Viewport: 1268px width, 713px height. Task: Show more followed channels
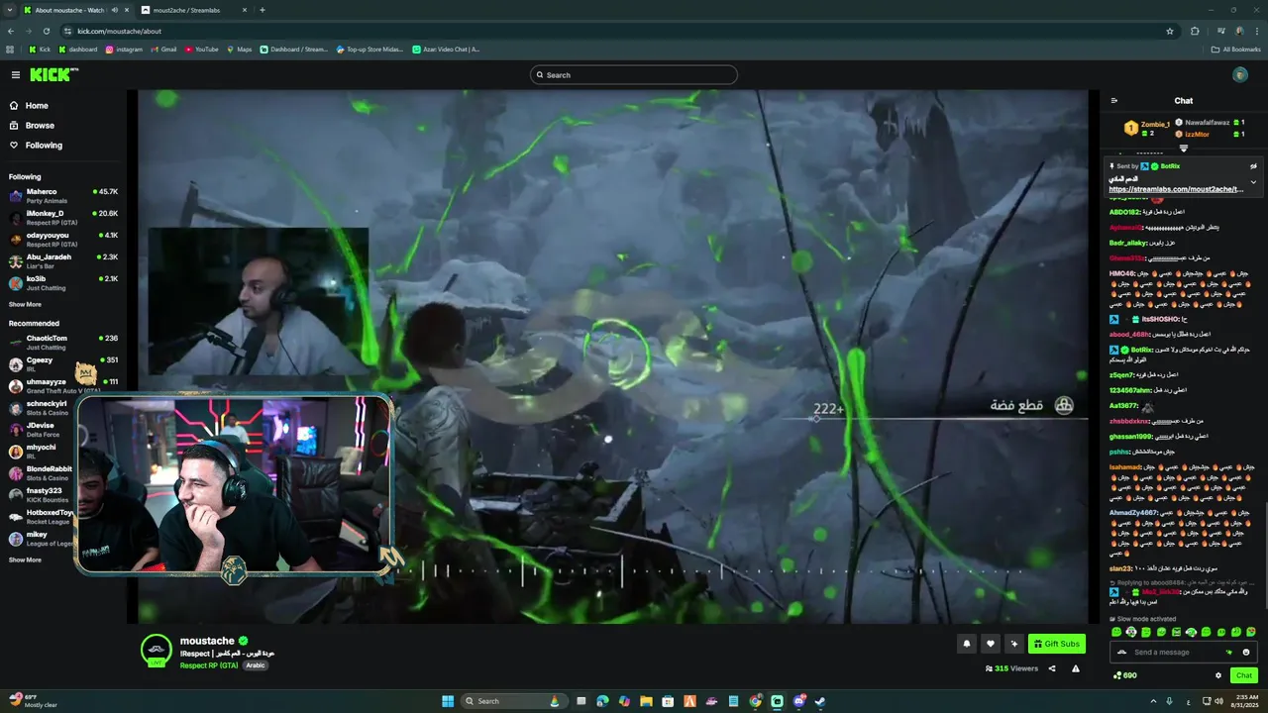pos(25,304)
